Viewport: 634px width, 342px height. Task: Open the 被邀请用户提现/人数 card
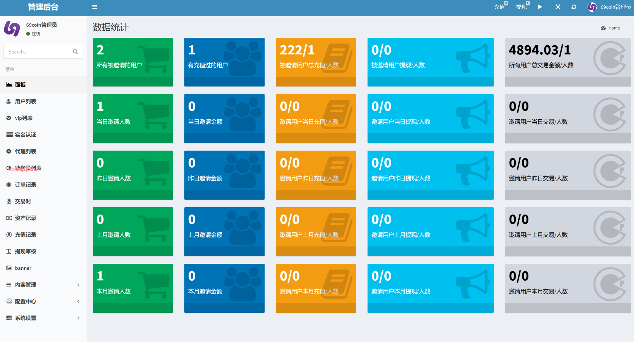430,62
